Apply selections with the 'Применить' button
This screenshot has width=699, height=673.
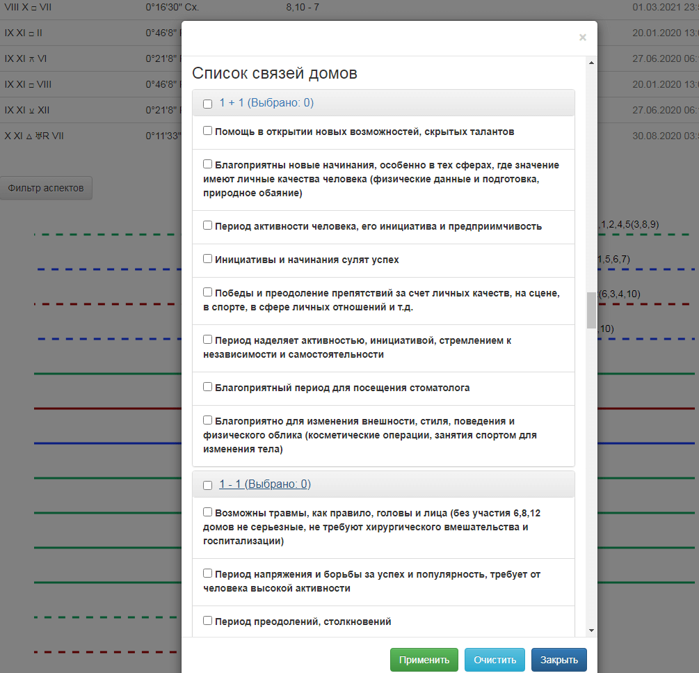pyautogui.click(x=424, y=660)
